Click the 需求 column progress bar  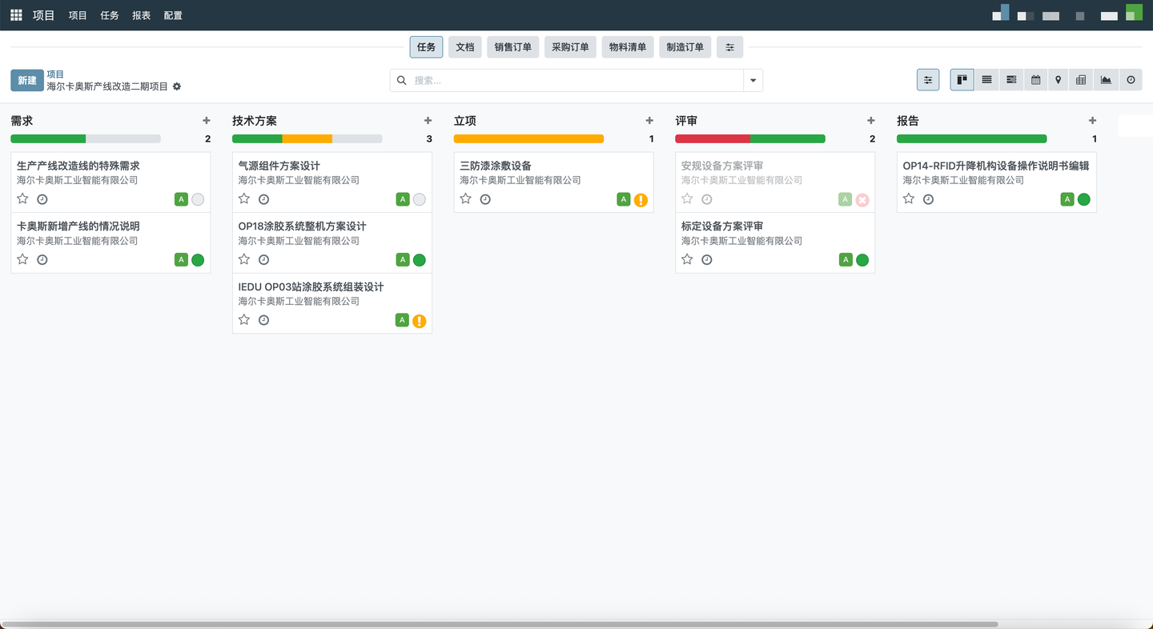tap(86, 139)
